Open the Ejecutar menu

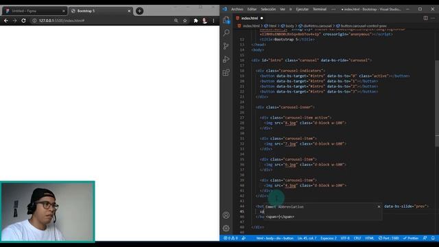pyautogui.click(x=302, y=9)
